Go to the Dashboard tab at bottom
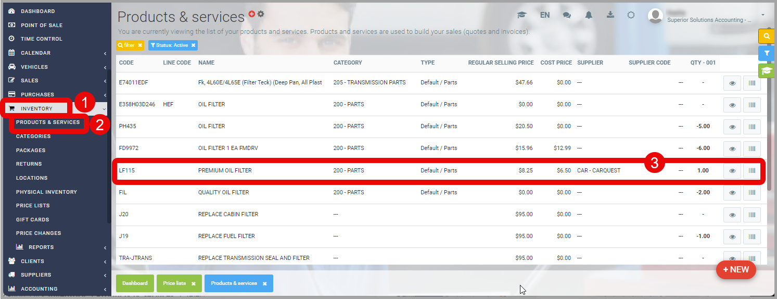This screenshot has width=777, height=299. [x=135, y=283]
